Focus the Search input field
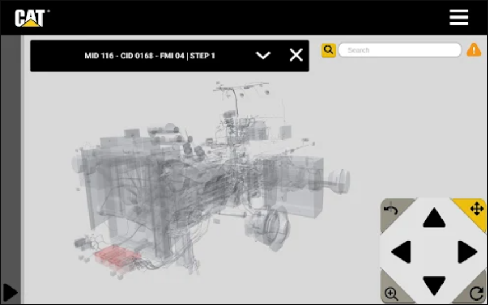 click(x=399, y=50)
